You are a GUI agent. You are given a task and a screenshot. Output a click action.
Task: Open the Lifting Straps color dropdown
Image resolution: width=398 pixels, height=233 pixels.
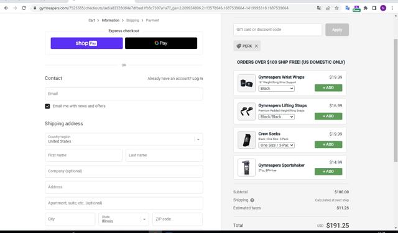[x=276, y=117]
